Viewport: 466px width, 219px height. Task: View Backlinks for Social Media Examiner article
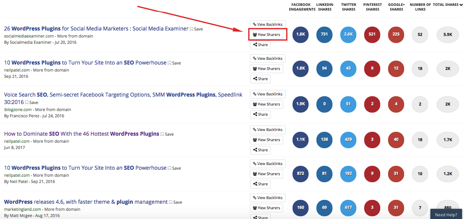click(x=267, y=24)
